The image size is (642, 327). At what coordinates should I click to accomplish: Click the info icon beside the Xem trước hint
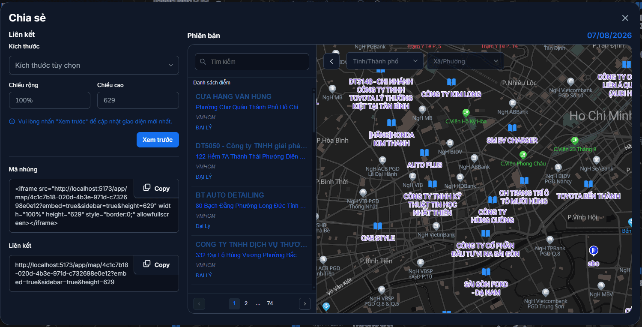click(12, 122)
